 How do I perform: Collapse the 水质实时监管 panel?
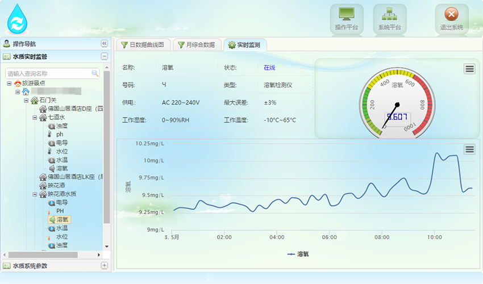(104, 56)
